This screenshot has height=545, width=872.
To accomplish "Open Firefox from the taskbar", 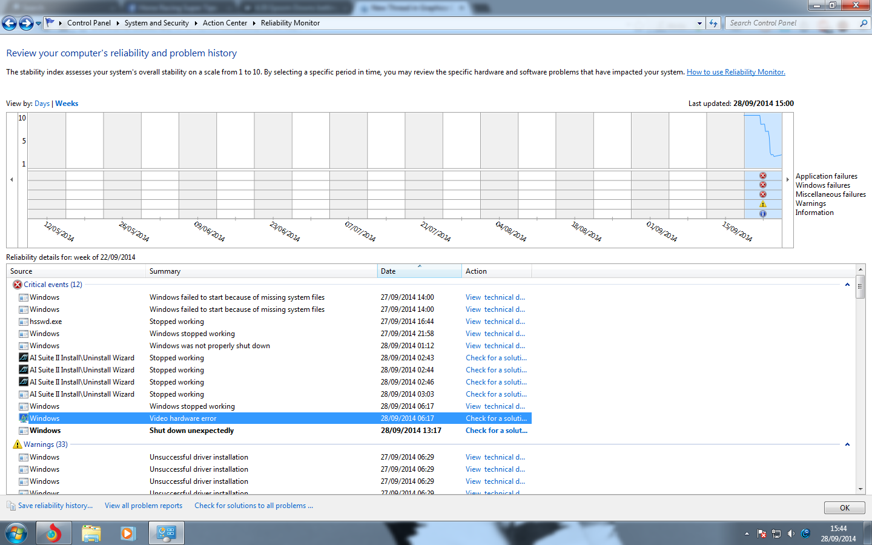I will coord(53,533).
